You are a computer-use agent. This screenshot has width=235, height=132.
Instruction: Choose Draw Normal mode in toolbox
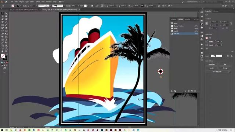2,65
